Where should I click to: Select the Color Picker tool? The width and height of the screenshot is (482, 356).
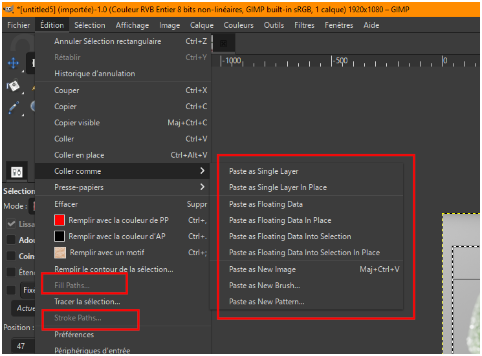(13, 107)
